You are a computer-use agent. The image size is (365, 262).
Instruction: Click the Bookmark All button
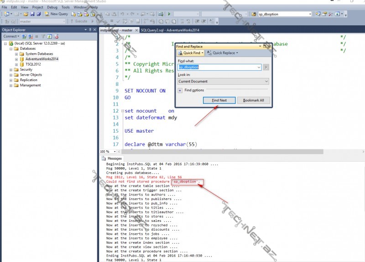[x=253, y=100]
